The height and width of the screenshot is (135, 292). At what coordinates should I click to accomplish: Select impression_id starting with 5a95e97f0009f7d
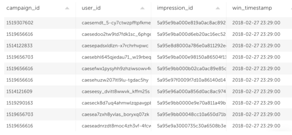click(x=191, y=80)
